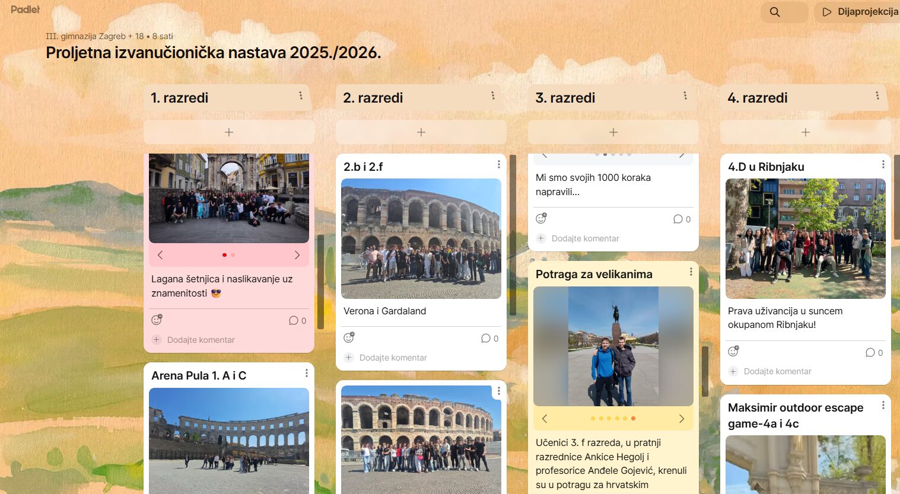Viewport: 900px width, 494px height.
Task: Open options menu for the '4. razredi' column
Action: [877, 95]
